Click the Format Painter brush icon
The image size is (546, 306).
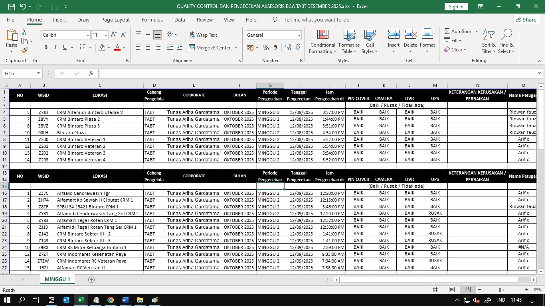24,51
